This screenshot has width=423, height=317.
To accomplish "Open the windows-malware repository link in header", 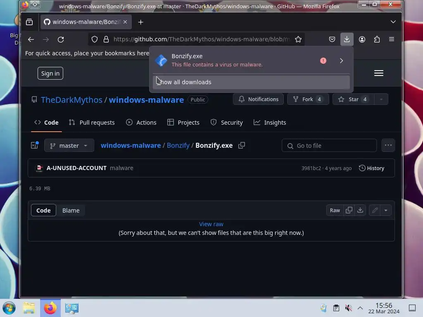I will 146,100.
